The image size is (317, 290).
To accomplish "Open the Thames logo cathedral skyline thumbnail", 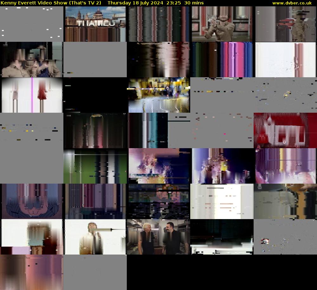I will click(95, 24).
